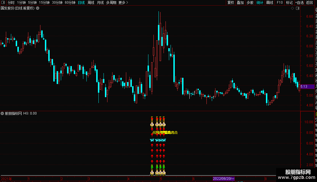Select the 15分钟 period tab

pyautogui.click(x=44, y=3)
